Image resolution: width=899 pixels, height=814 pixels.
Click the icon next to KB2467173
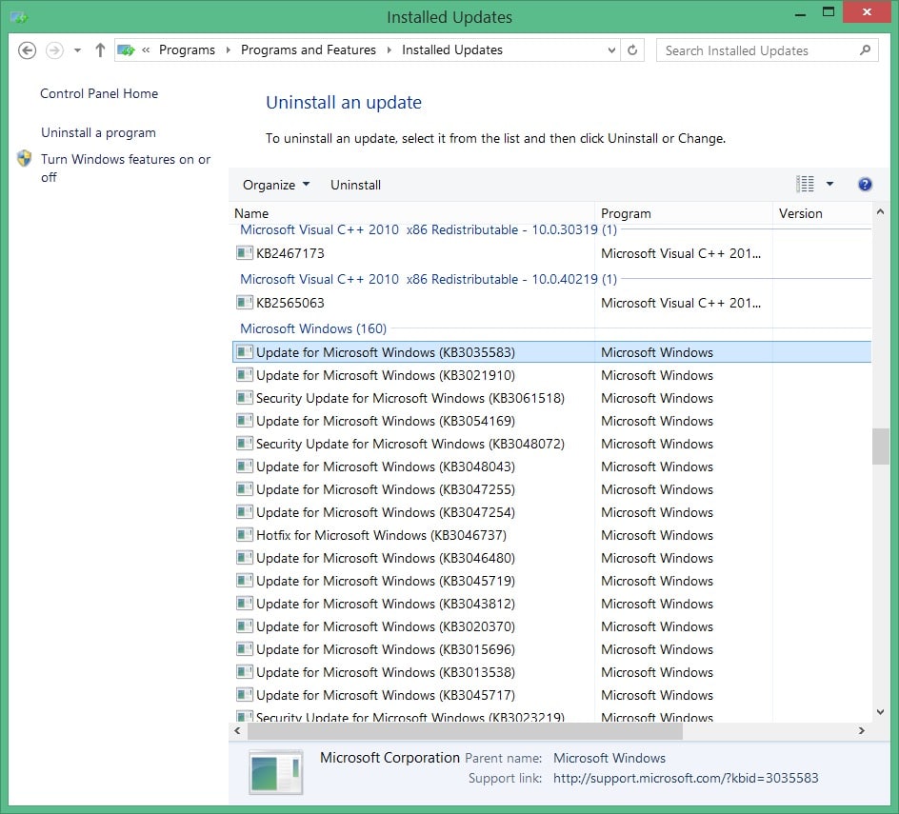tap(245, 253)
